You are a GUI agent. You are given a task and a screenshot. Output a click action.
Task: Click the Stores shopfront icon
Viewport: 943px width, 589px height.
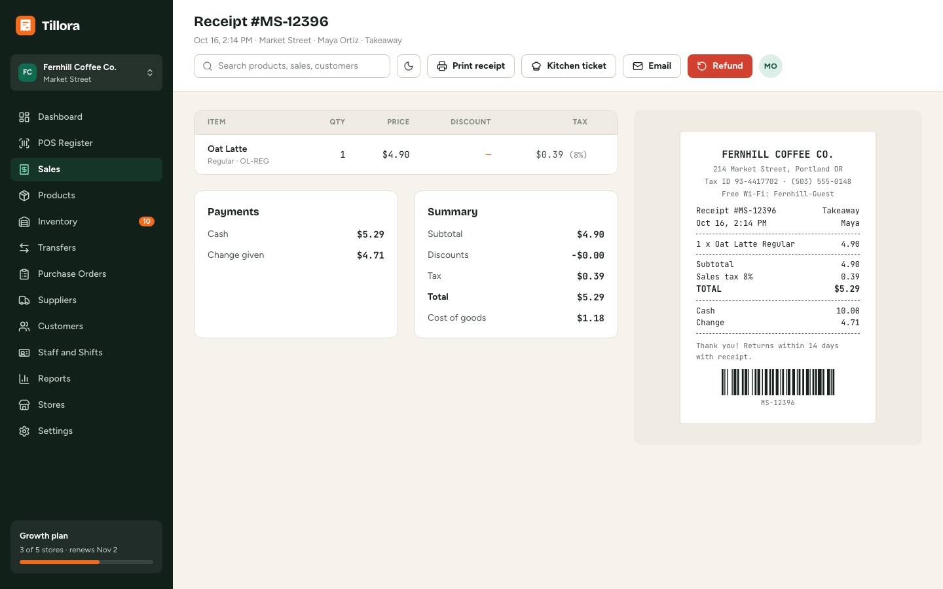tap(24, 404)
